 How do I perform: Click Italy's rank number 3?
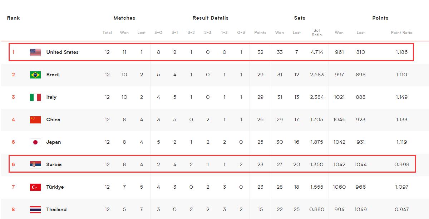pyautogui.click(x=13, y=97)
